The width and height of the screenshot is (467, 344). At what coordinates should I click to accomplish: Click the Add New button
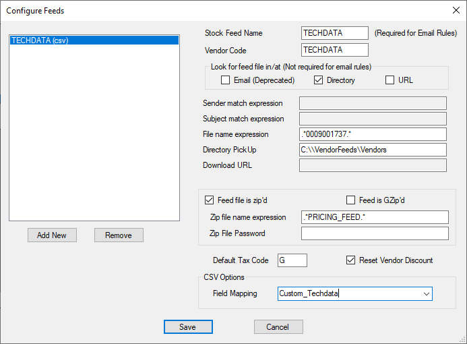(x=52, y=235)
